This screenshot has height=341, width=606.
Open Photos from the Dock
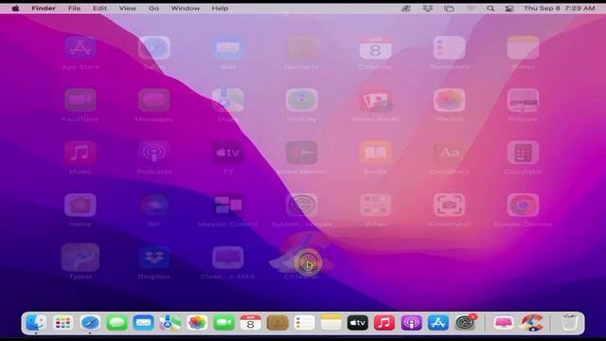[x=197, y=322]
